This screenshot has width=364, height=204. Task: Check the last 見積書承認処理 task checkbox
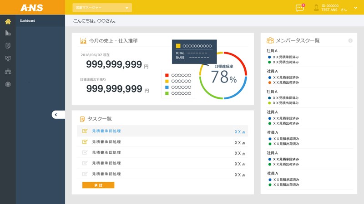pos(85,174)
